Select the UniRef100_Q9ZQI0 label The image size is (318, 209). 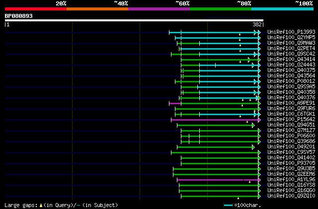pos(291,196)
